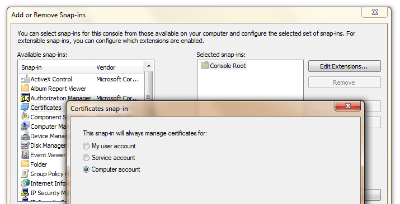The image size is (400, 204).
Task: Select the ActiveX Control snap-in icon
Action: (25, 79)
